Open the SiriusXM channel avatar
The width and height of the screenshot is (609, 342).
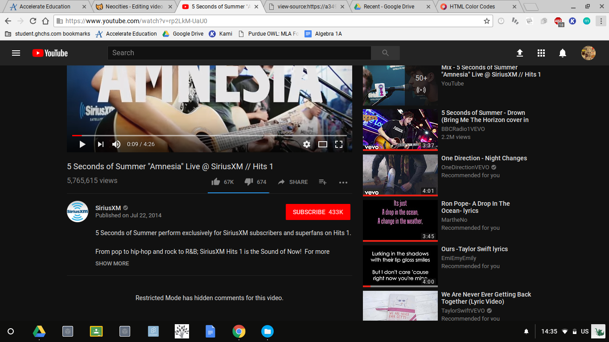point(78,212)
